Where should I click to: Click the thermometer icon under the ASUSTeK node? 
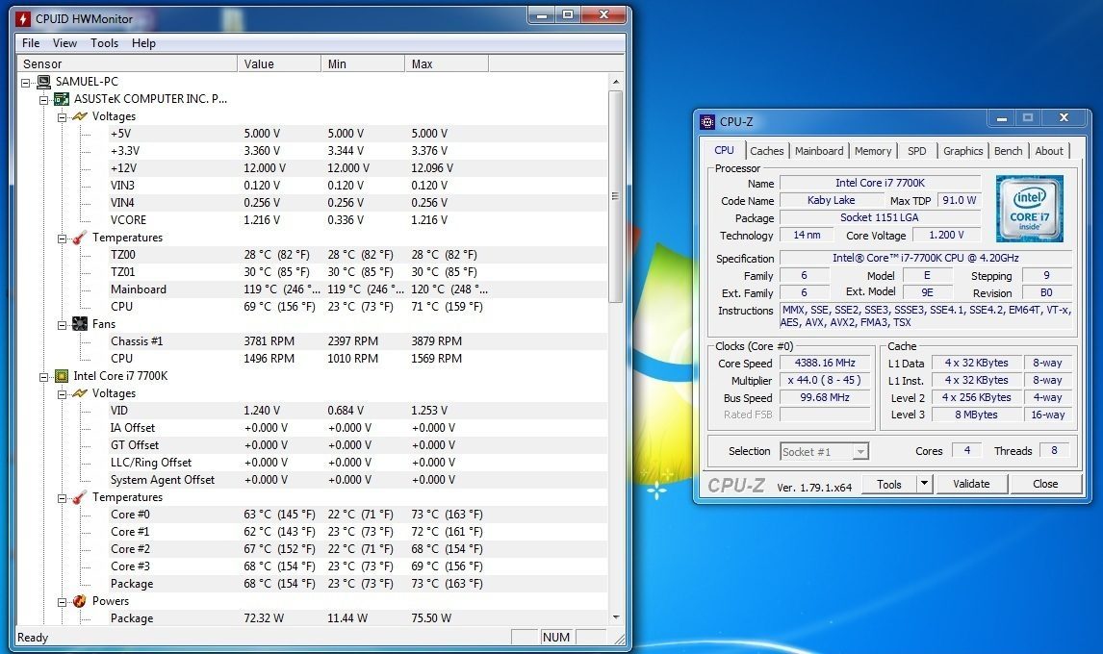pyautogui.click(x=80, y=238)
